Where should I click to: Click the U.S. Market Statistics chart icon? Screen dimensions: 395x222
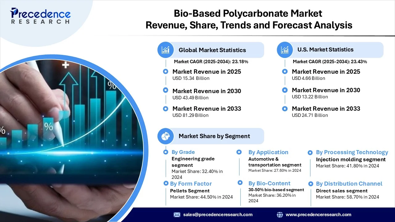(285, 50)
